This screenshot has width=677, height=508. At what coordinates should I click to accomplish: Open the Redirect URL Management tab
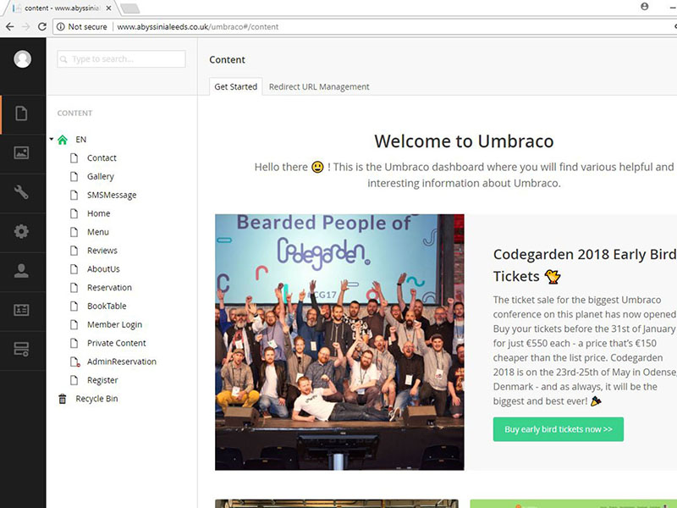pos(319,86)
